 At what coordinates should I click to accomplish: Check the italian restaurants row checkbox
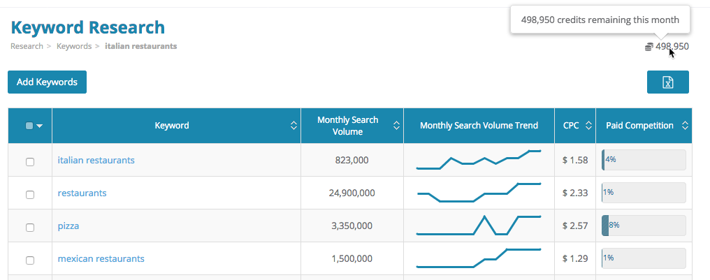(30, 162)
